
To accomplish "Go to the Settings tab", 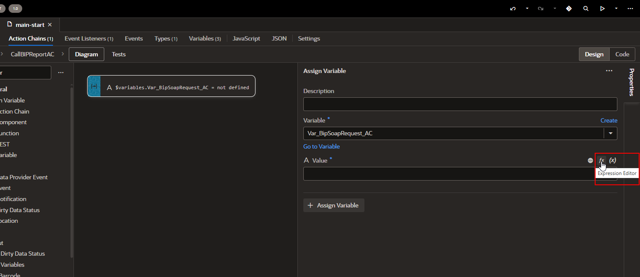I will (309, 38).
